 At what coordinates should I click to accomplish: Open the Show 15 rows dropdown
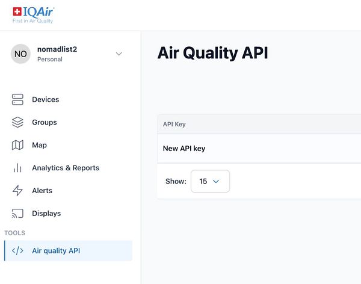point(210,181)
